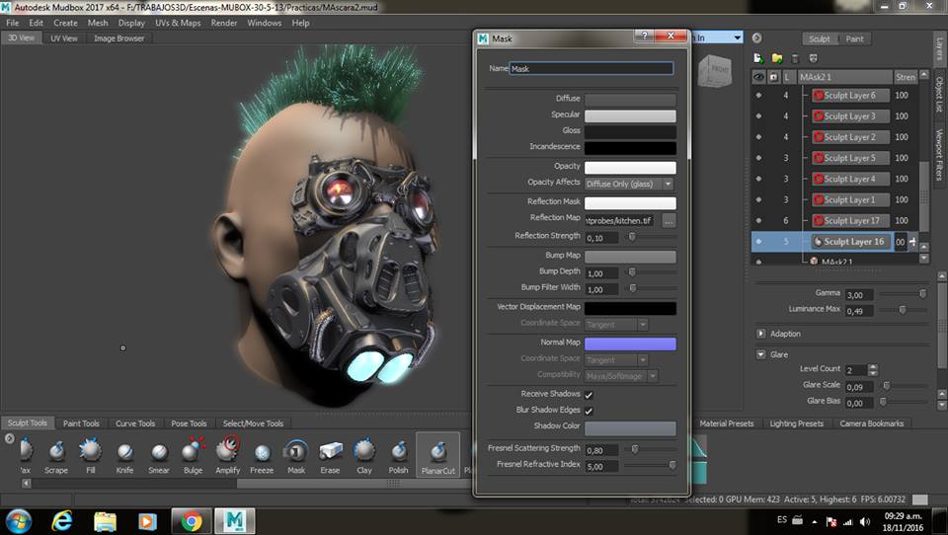Open the File menu
This screenshot has height=535, width=948.
(13, 23)
